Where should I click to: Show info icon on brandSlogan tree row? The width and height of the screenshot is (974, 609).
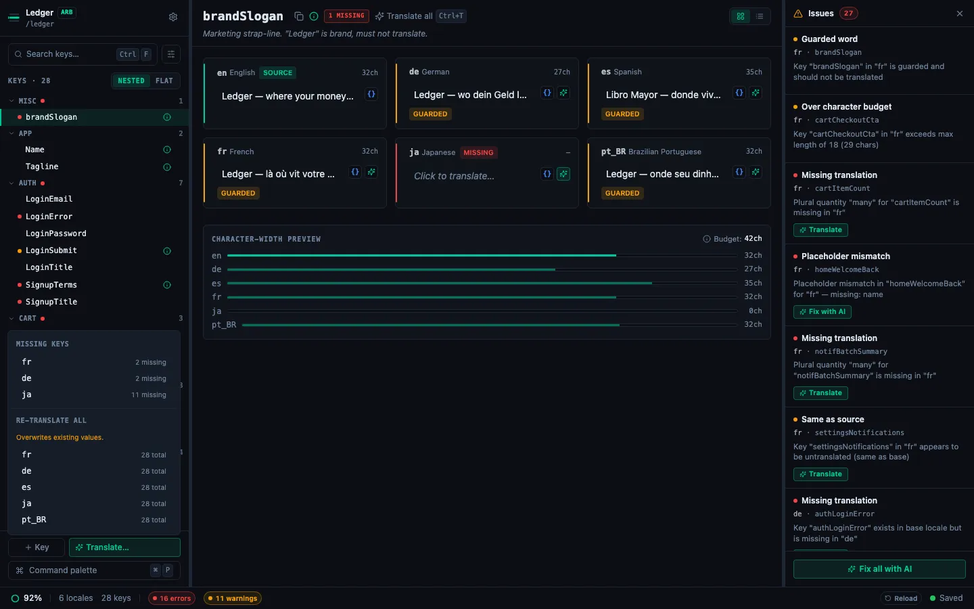point(167,117)
